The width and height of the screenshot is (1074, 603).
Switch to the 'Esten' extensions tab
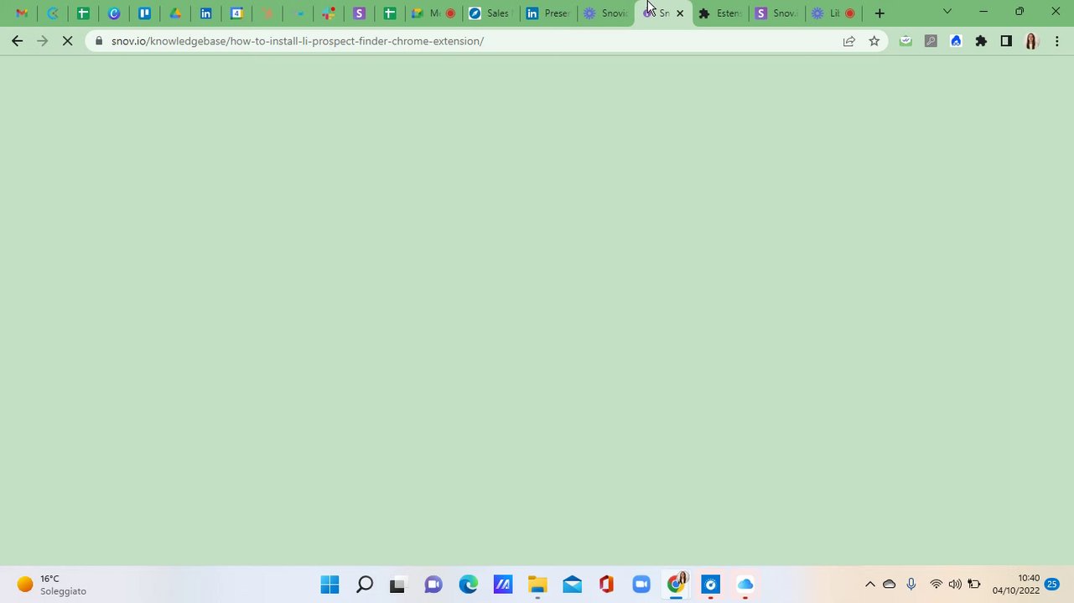pyautogui.click(x=720, y=13)
